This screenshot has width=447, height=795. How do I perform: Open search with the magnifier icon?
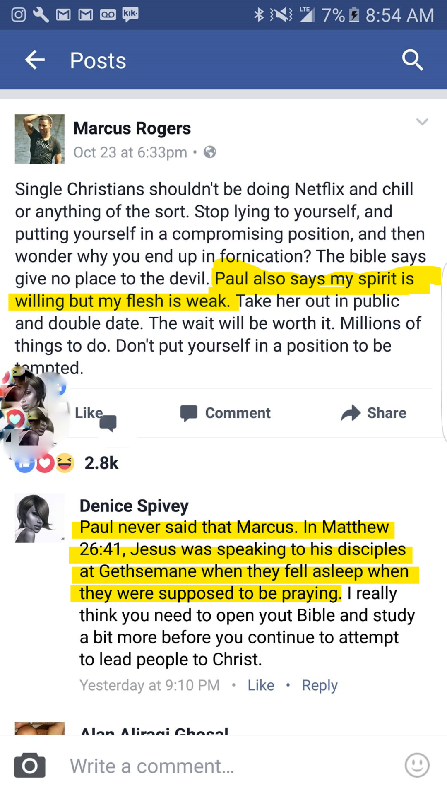[412, 60]
